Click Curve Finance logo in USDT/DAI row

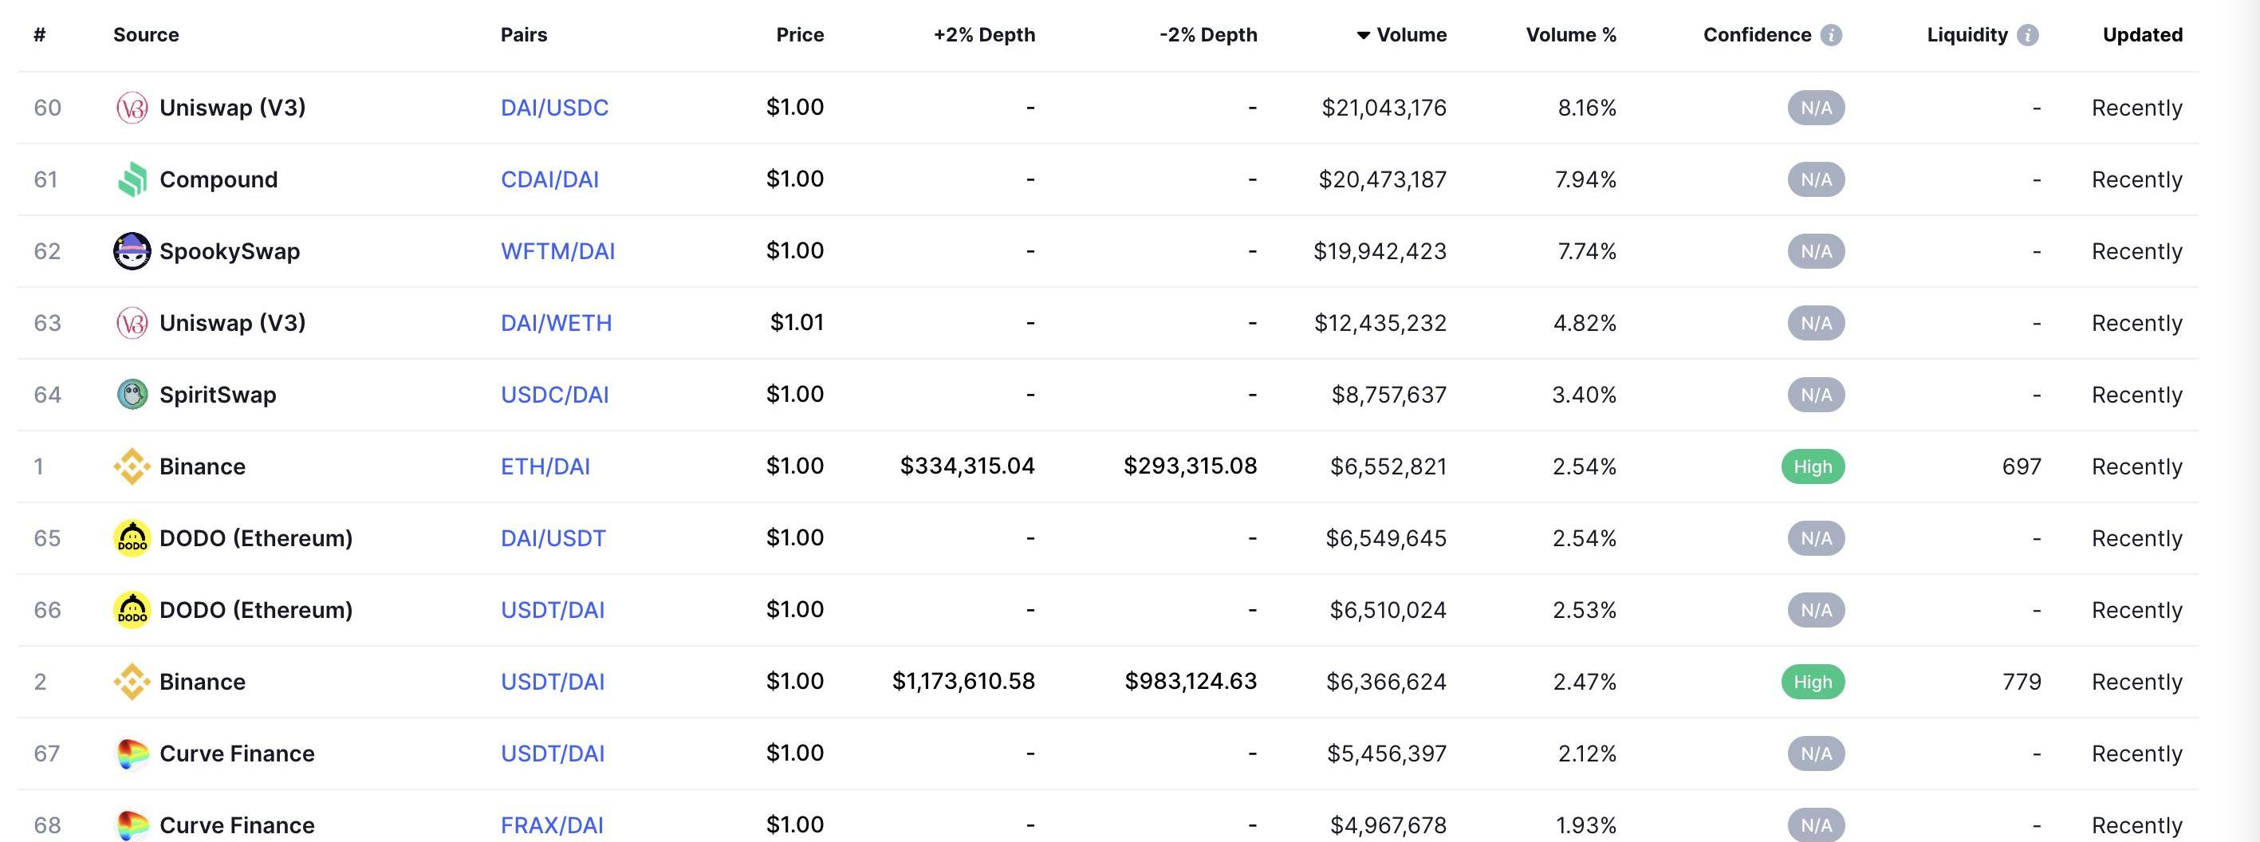132,753
